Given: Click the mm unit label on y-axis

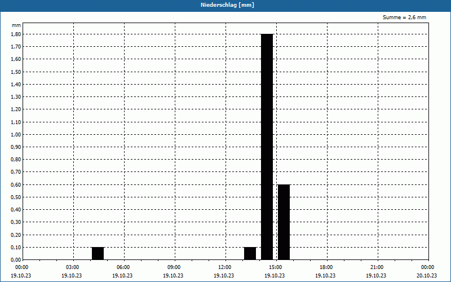Looking at the screenshot, I should click(x=16, y=25).
